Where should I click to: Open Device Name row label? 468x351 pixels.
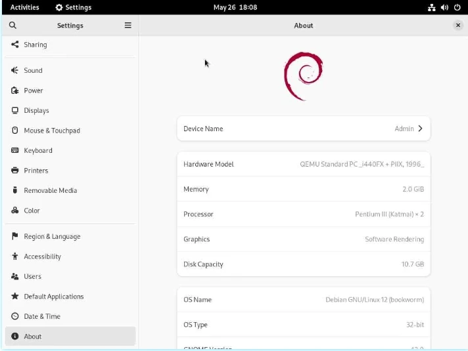(x=203, y=129)
